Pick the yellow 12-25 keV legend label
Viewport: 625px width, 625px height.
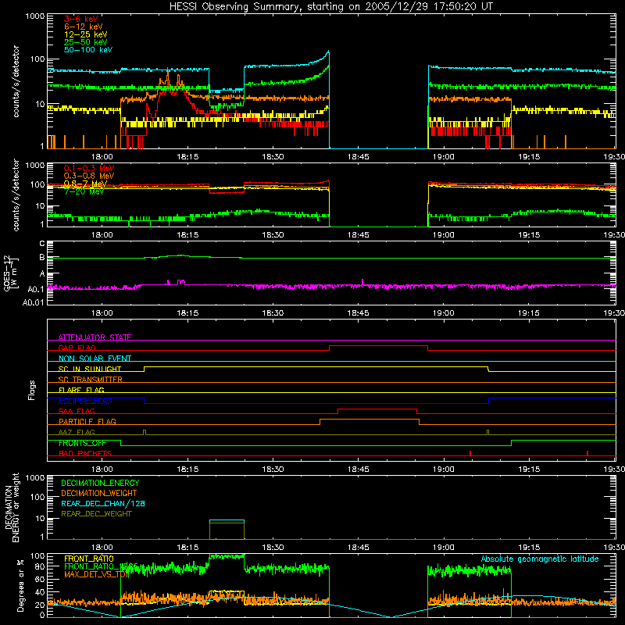point(86,34)
